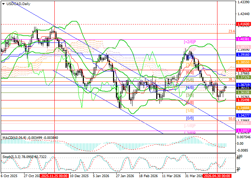This screenshot has width=252, height=180.
Task: Select the 18 Feb 2026 date label
Action: point(148,176)
